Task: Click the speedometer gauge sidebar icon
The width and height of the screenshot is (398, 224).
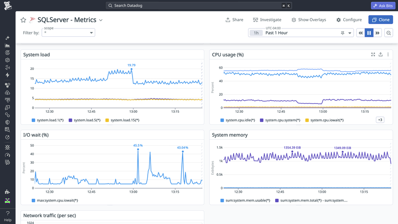Action: (x=7, y=155)
